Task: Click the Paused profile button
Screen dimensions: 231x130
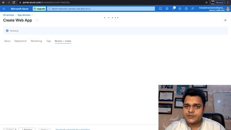Action: click(x=217, y=3)
